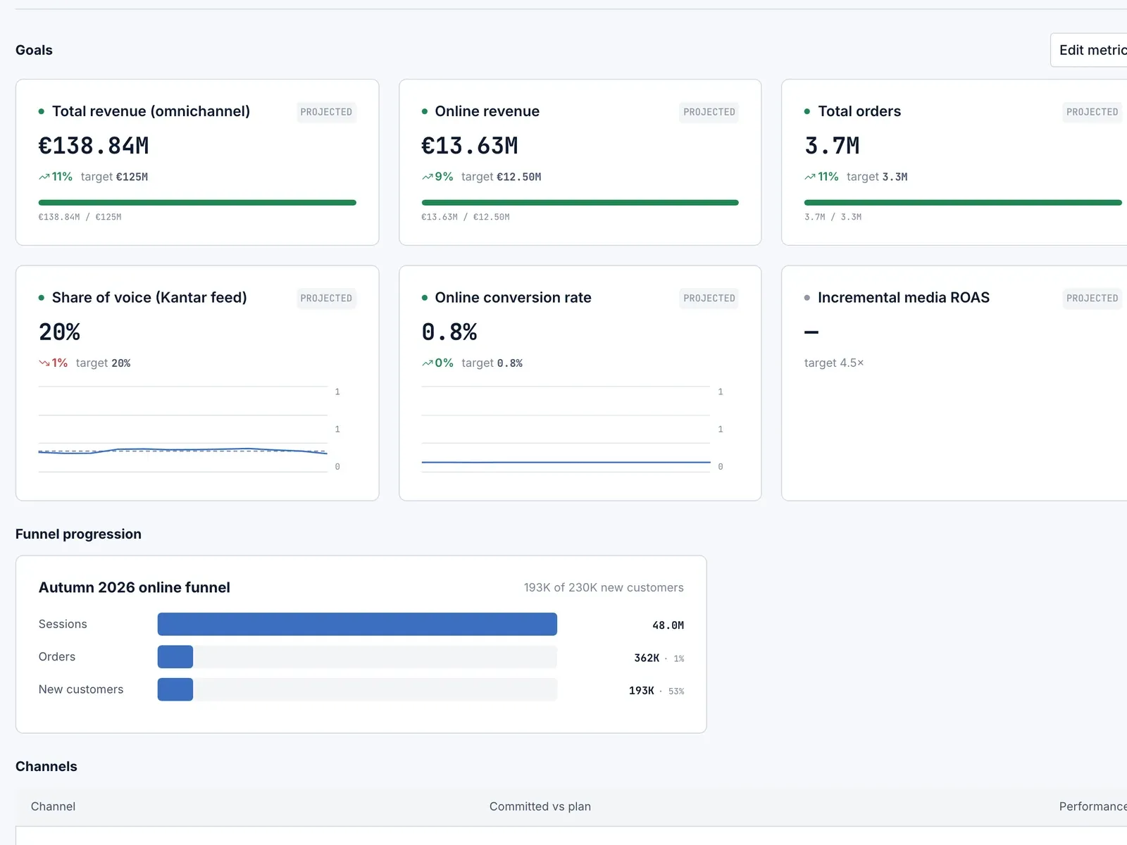This screenshot has height=845, width=1127.
Task: Click the 193K new customers value
Action: [x=642, y=691]
